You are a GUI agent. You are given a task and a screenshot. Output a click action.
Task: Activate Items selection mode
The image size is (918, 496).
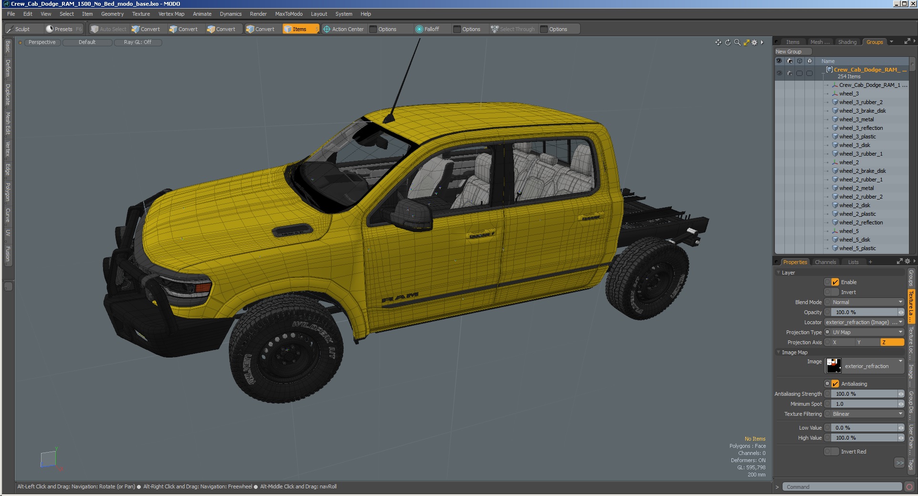[301, 29]
